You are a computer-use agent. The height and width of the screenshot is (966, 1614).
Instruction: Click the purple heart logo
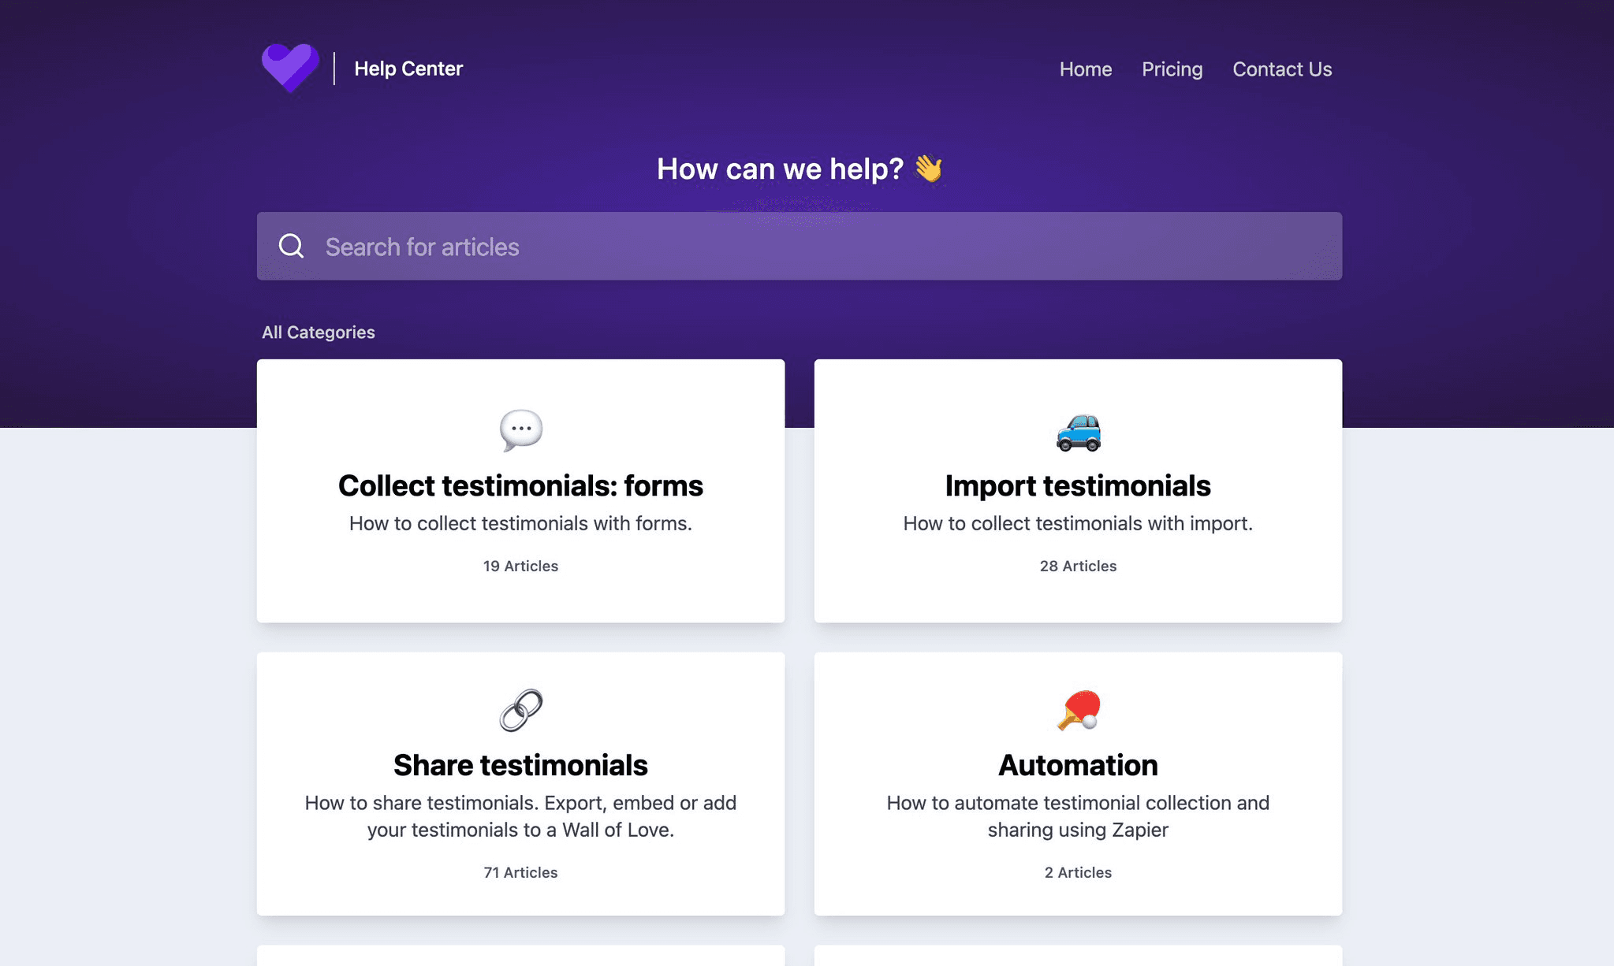(x=290, y=66)
